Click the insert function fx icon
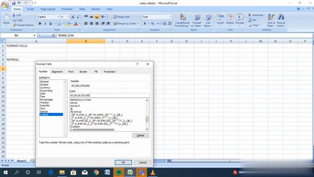Viewport: 314px width, 177px height. coord(53,35)
